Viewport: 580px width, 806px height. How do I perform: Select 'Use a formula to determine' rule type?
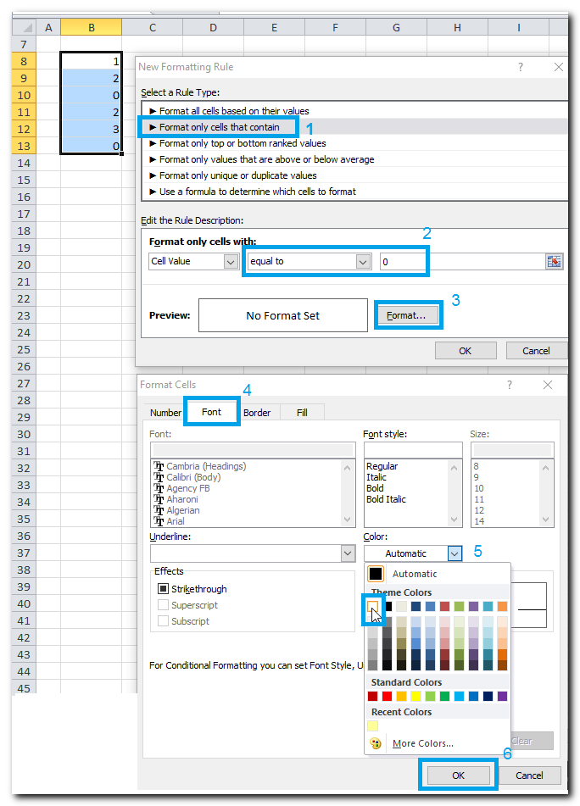point(257,192)
